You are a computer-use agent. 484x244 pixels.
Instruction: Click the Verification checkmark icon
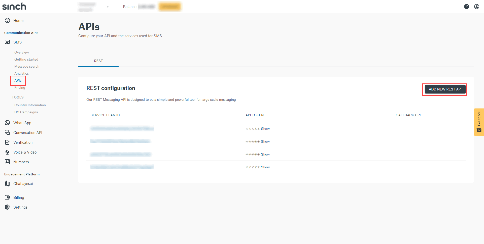click(x=7, y=142)
